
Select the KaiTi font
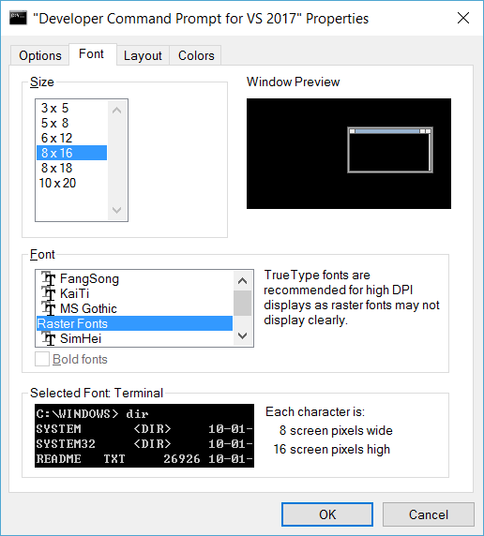[x=134, y=293]
